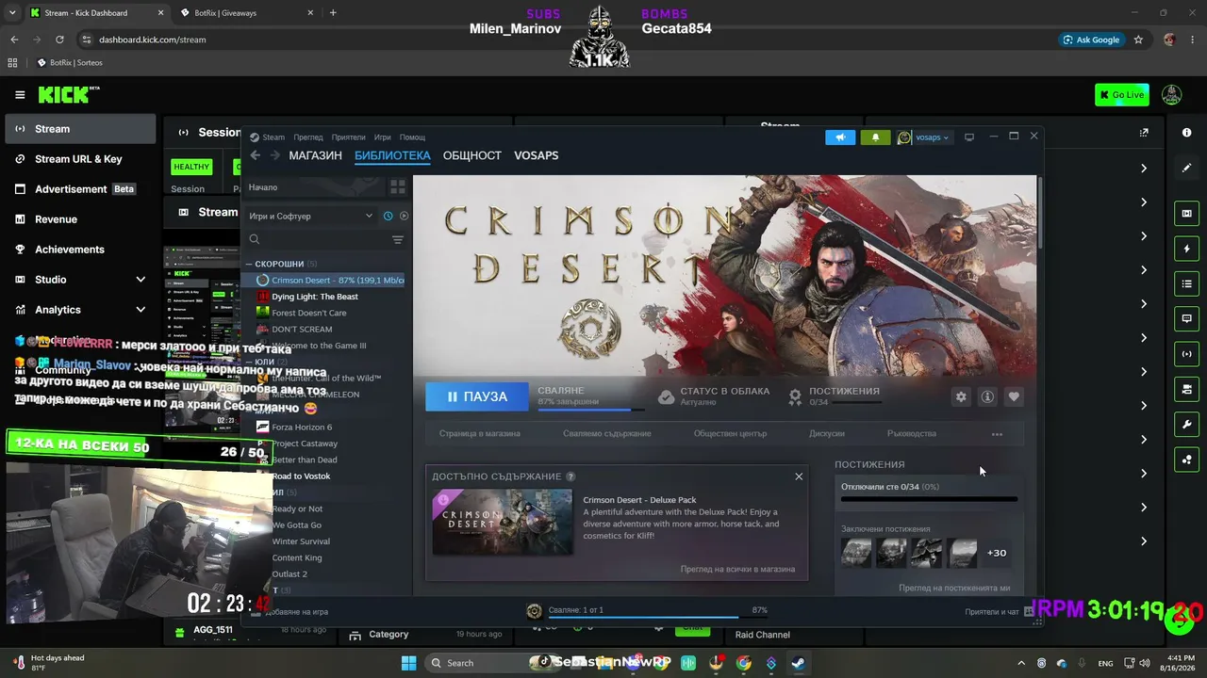Expand the Analytics menu in Kick
1207x678 pixels.
pos(141,310)
